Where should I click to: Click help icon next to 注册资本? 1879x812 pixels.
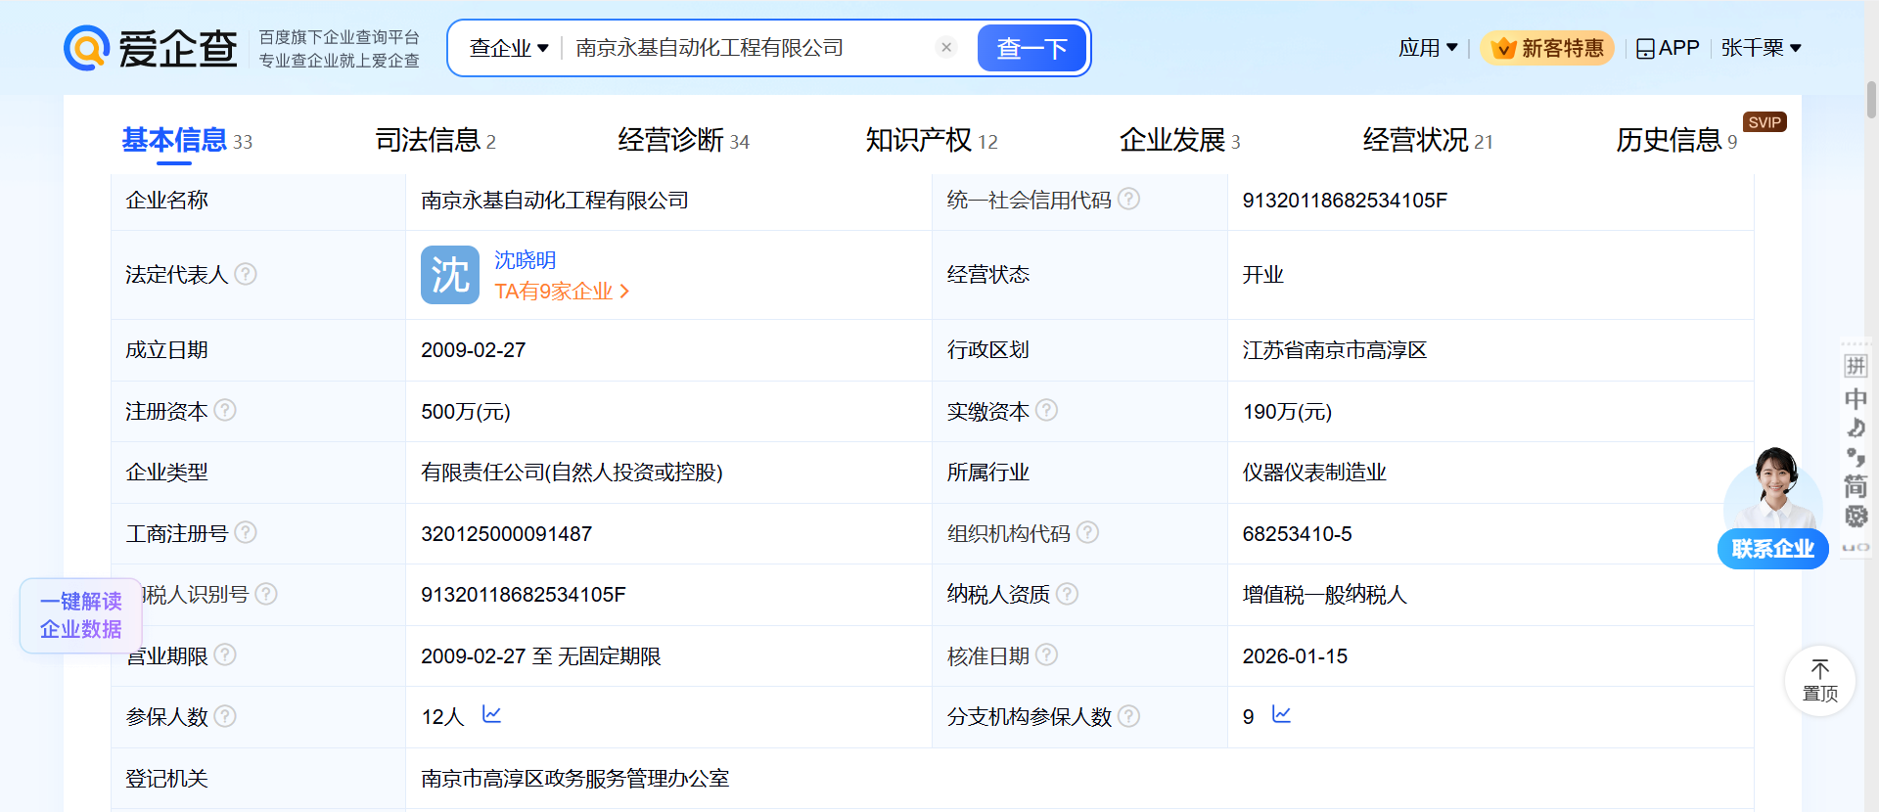[x=225, y=410]
